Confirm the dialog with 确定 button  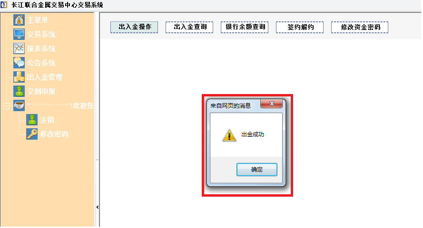[x=257, y=170]
